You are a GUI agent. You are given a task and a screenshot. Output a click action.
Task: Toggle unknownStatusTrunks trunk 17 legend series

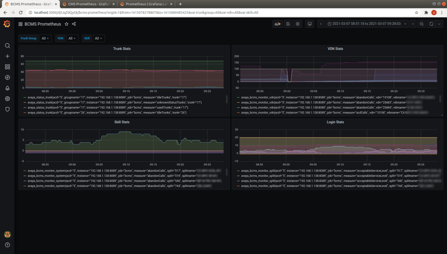[114, 102]
